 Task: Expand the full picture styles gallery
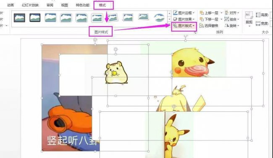[169, 24]
